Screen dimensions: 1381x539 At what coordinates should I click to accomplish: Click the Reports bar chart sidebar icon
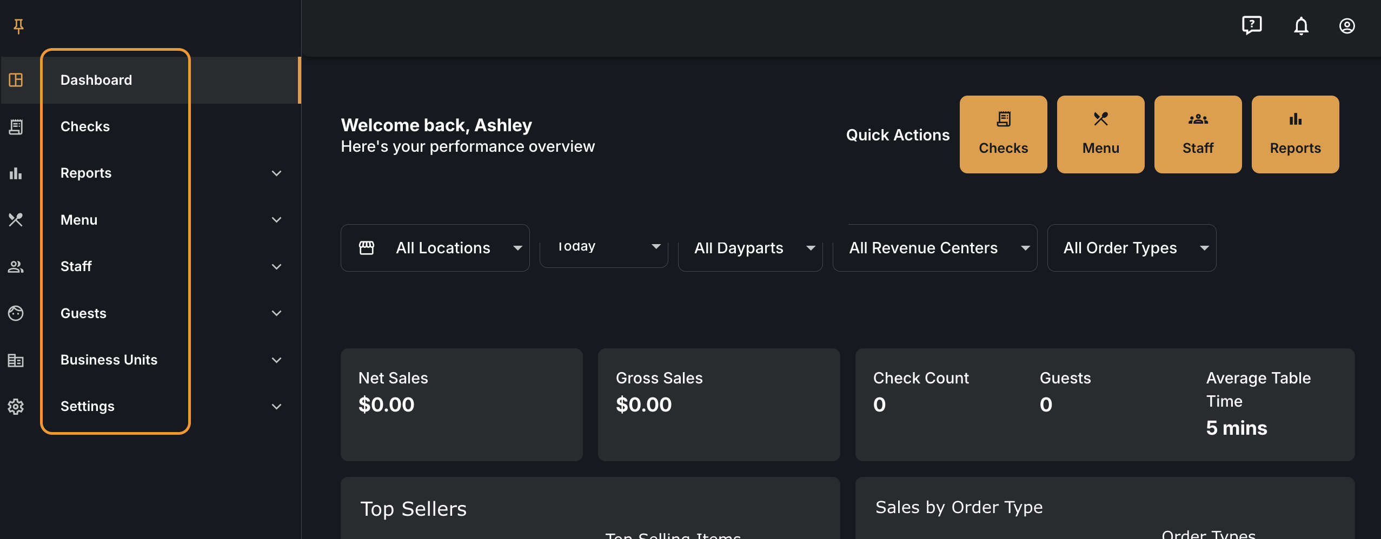click(16, 173)
